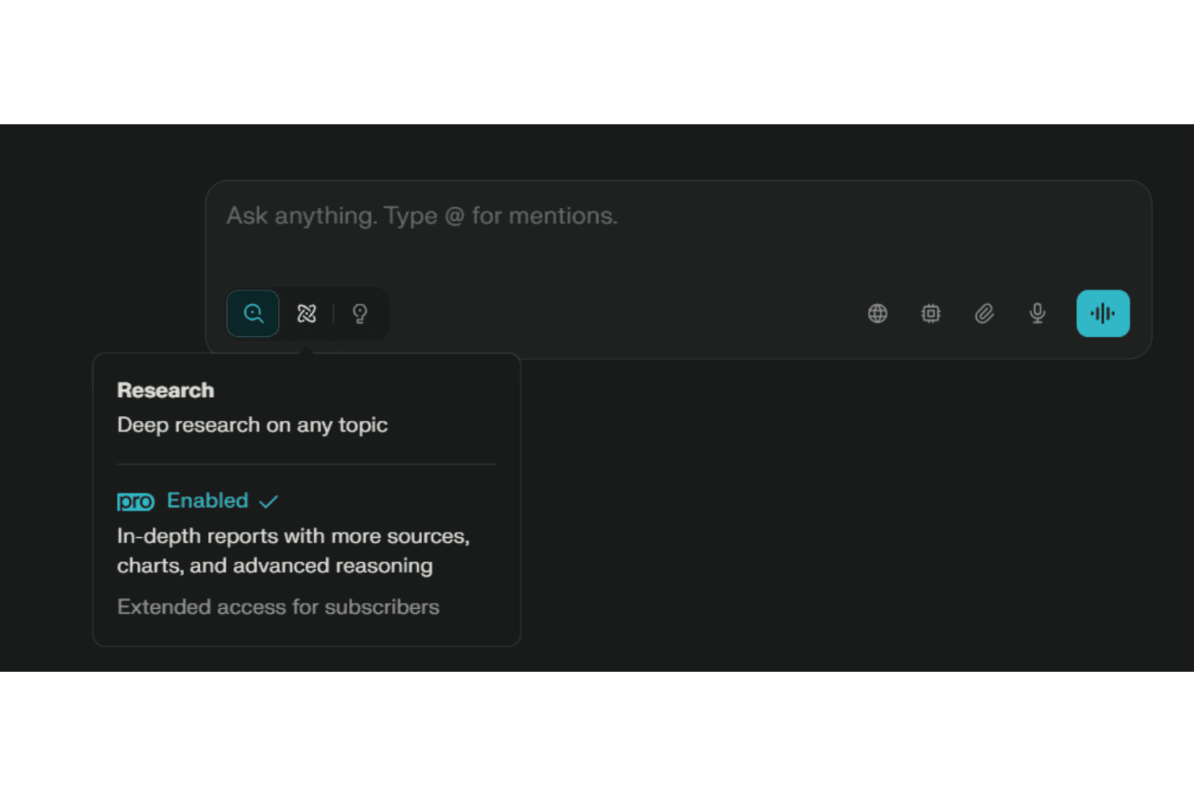Launch voice mode with the teal waveform button
This screenshot has height=796, width=1194.
click(x=1103, y=314)
